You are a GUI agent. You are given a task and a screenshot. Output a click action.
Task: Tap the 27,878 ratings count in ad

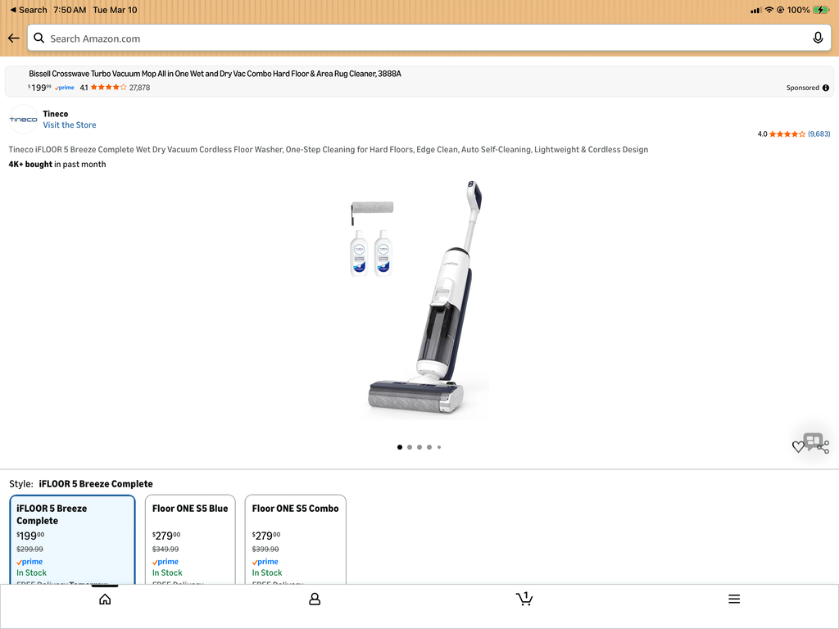[x=139, y=88]
